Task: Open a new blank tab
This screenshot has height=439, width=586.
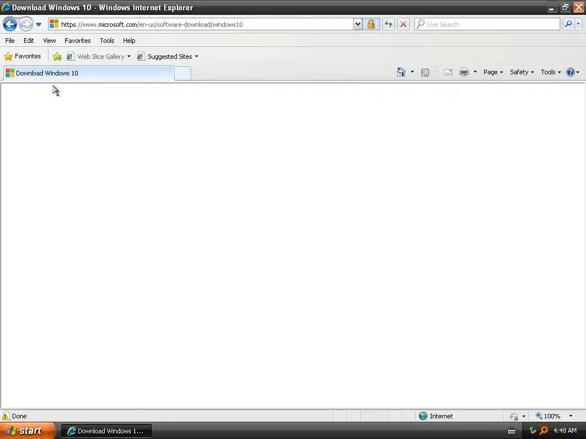Action: coord(183,73)
